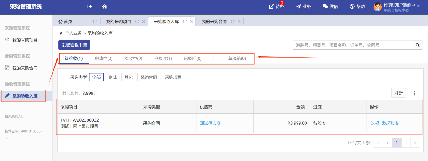Select the 全部 purchase type filter

click(x=96, y=77)
